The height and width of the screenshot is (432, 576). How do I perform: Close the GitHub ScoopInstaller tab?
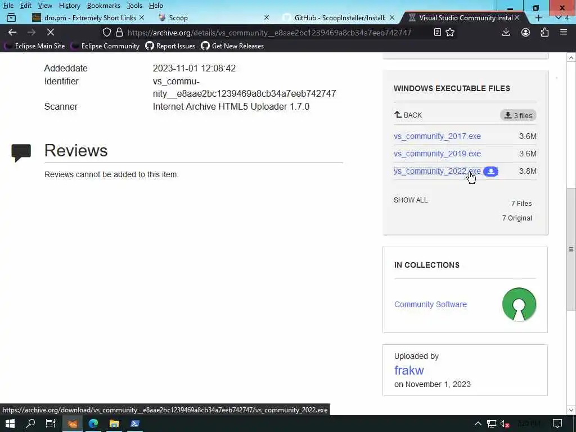(392, 17)
